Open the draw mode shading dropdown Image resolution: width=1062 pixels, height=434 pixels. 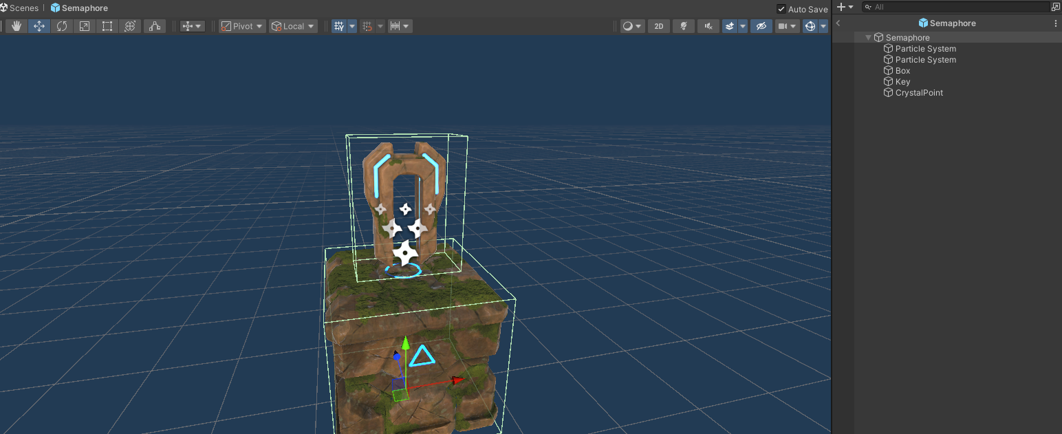click(632, 26)
